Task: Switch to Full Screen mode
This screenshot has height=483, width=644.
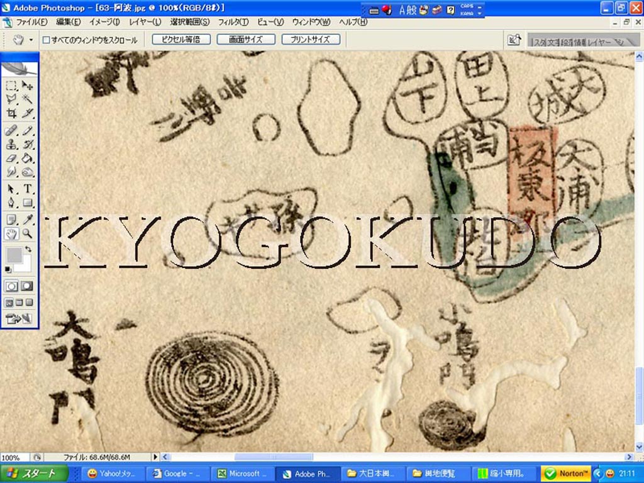Action: coord(29,303)
